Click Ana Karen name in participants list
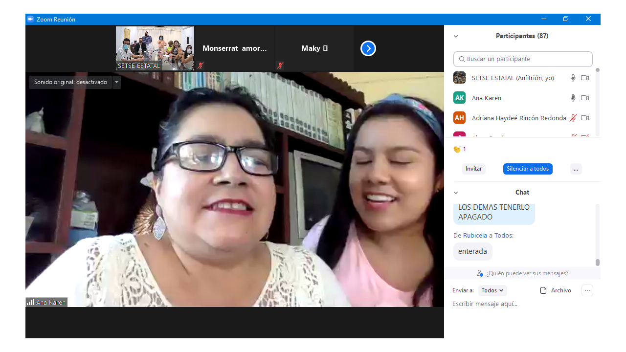Screen dimensions: 626x352 coord(487,98)
